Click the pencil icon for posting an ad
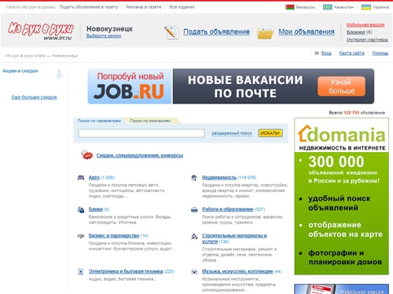The width and height of the screenshot is (393, 294). pos(171,32)
